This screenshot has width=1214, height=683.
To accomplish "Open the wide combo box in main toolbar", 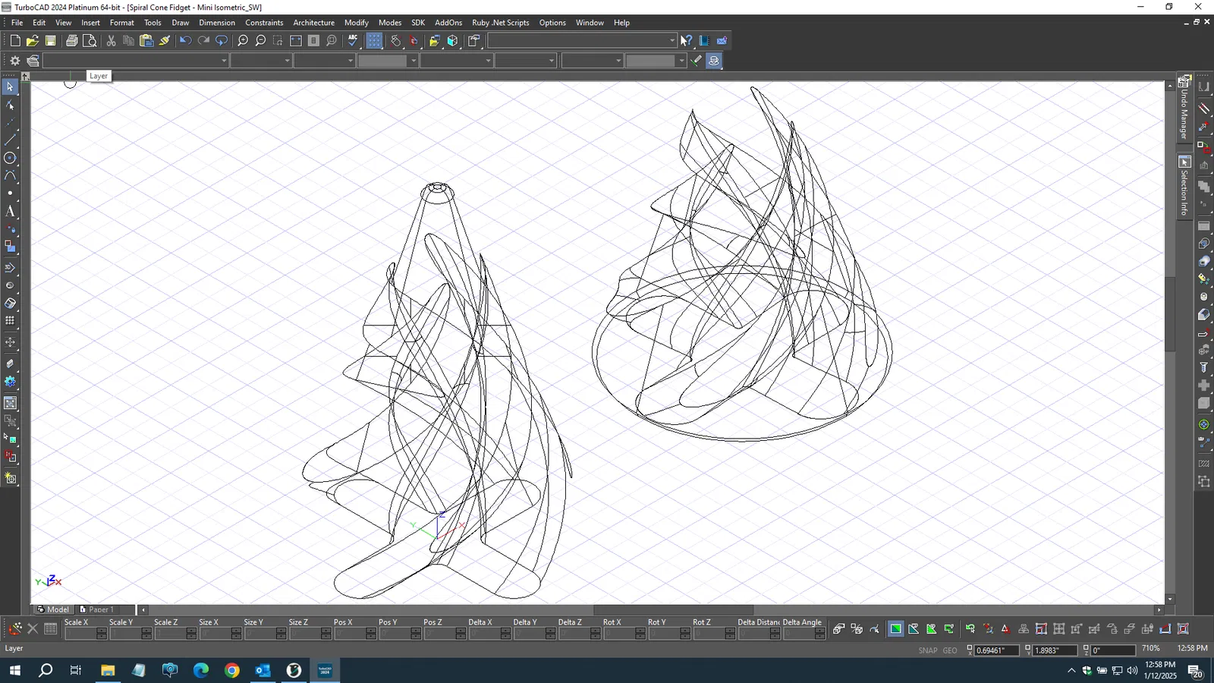I will (671, 41).
